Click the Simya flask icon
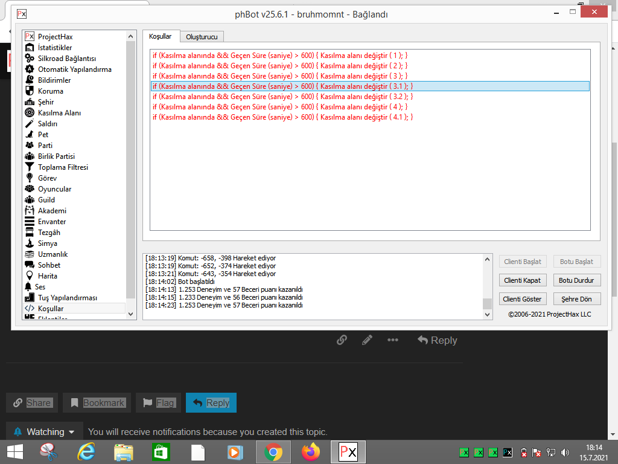 pyautogui.click(x=30, y=243)
